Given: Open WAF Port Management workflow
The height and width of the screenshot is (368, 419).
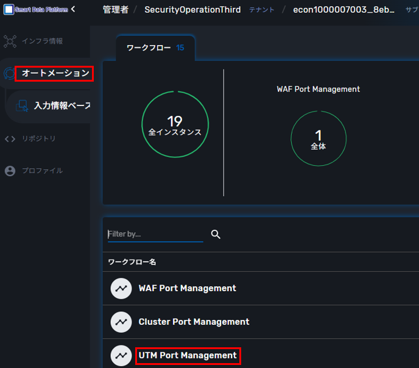Looking at the screenshot, I should [x=188, y=288].
